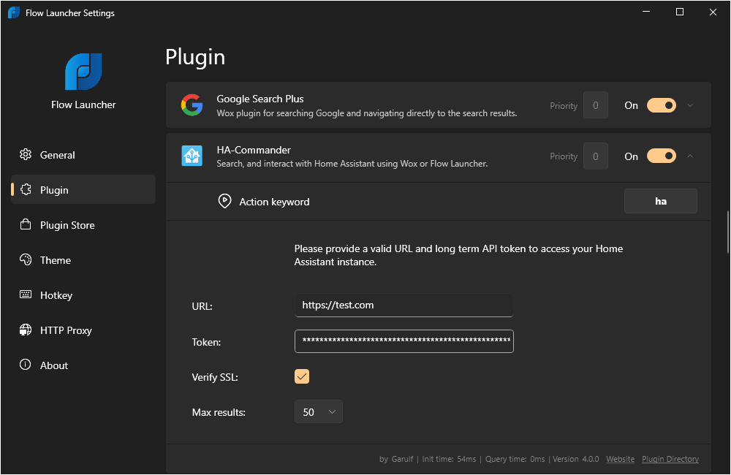Image resolution: width=731 pixels, height=475 pixels.
Task: Switch to the Plugin Store section
Action: click(64, 225)
